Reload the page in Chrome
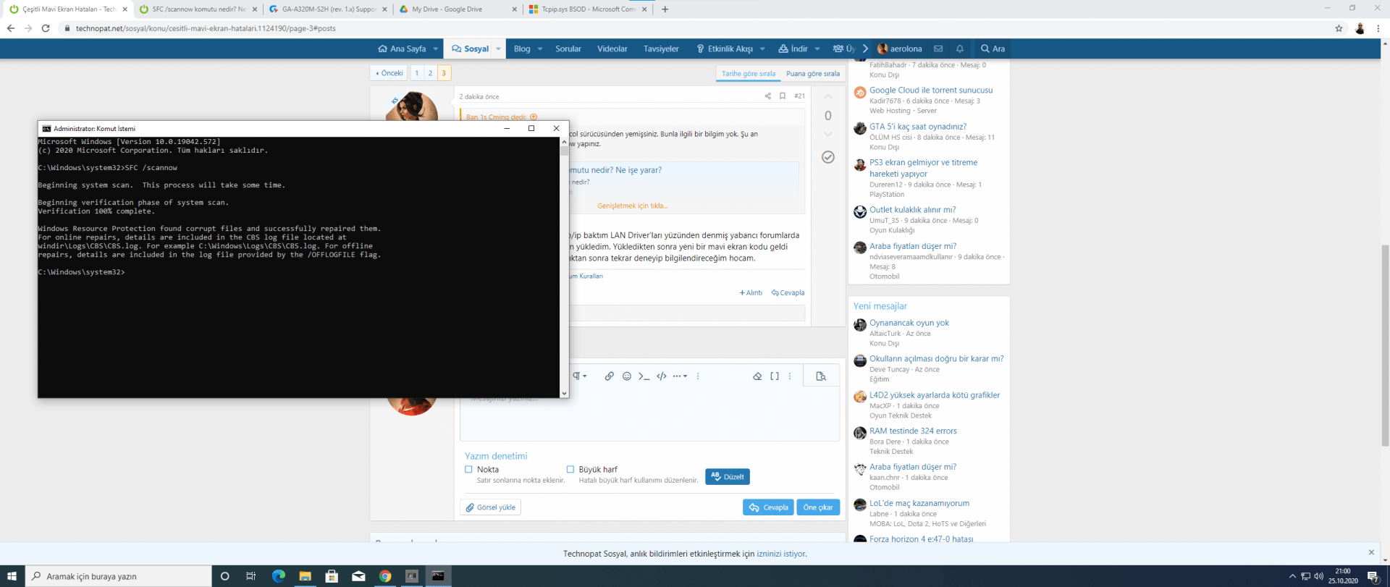The width and height of the screenshot is (1390, 587). pyautogui.click(x=46, y=28)
